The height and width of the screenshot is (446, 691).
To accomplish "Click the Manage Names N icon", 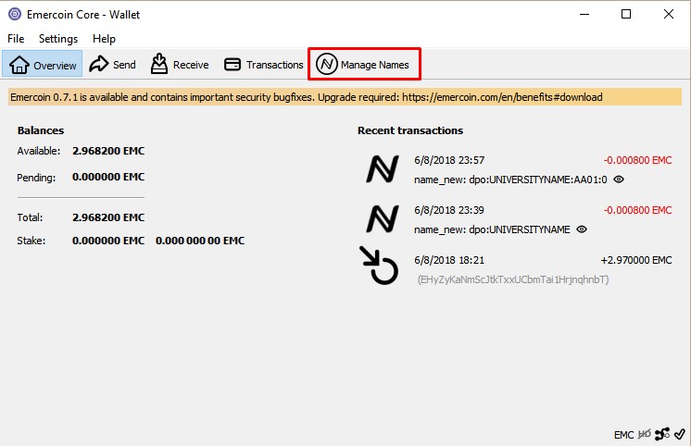I will click(x=327, y=64).
